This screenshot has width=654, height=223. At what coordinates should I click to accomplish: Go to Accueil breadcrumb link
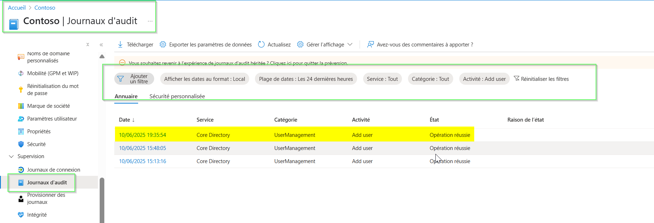17,7
